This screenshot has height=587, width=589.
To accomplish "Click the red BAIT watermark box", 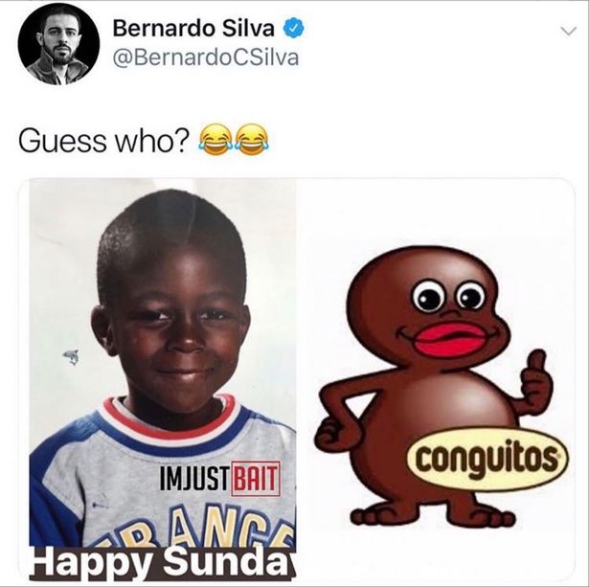I will tap(256, 479).
